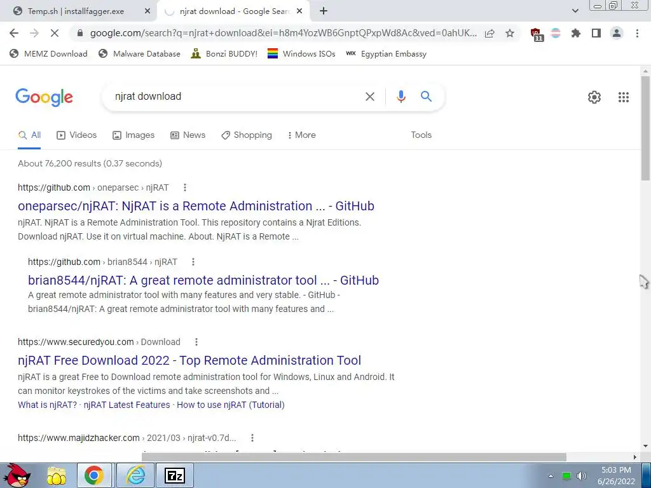Toggle the browser side panel
Viewport: 651px width, 488px height.
point(596,33)
